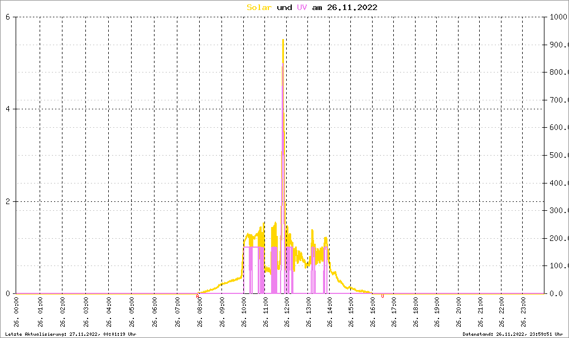Image resolution: width=569 pixels, height=338 pixels.
Task: Click the x-axis label "26. 23:00"
Action: tap(523, 312)
